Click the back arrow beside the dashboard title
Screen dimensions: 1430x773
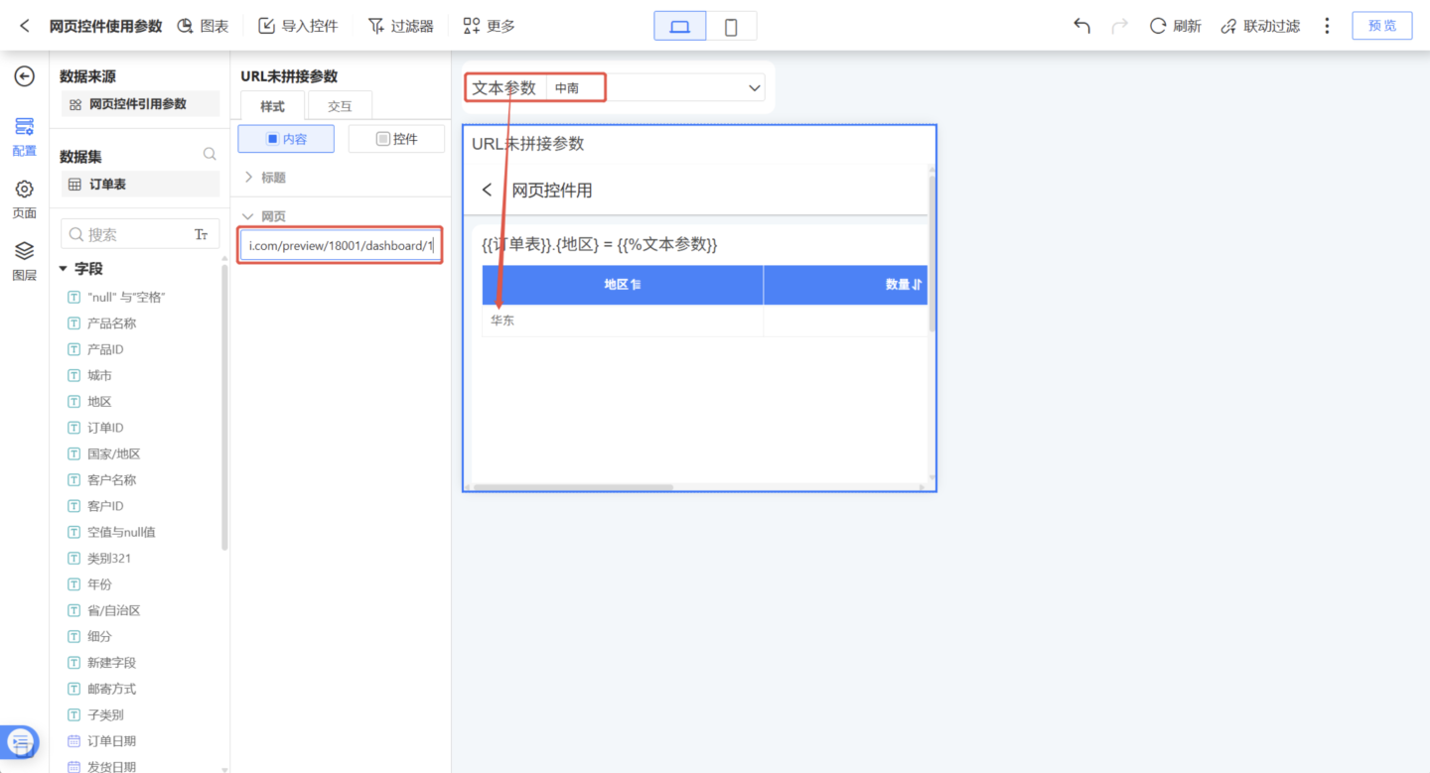pyautogui.click(x=25, y=26)
